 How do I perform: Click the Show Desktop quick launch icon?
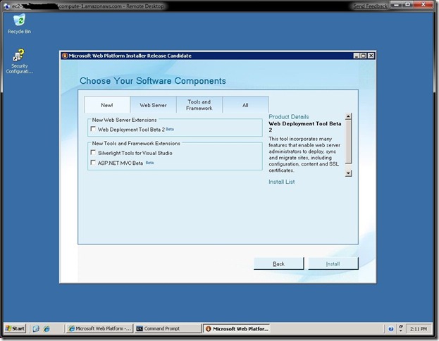click(x=36, y=329)
